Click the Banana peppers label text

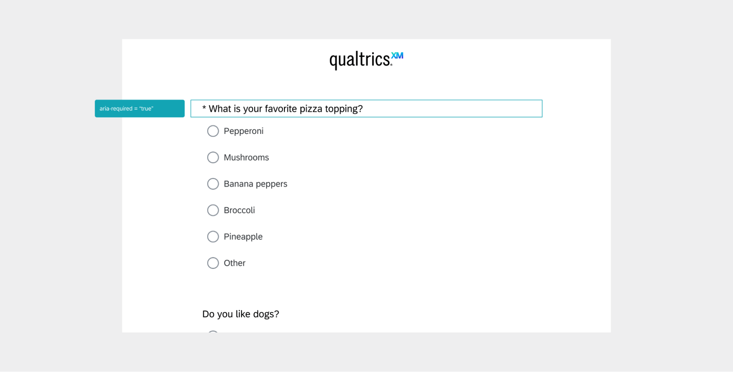(256, 184)
